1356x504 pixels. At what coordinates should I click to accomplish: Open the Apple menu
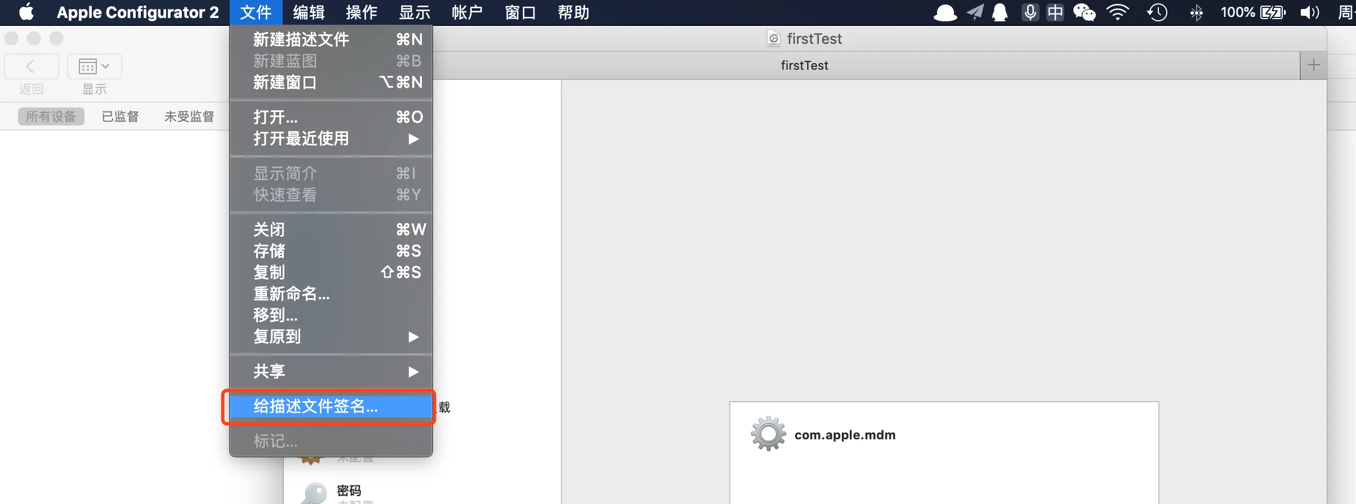(x=26, y=12)
